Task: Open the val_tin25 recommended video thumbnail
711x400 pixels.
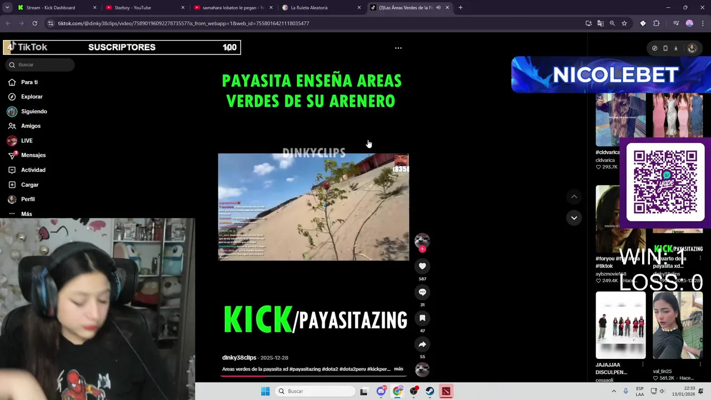Action: coord(678,326)
